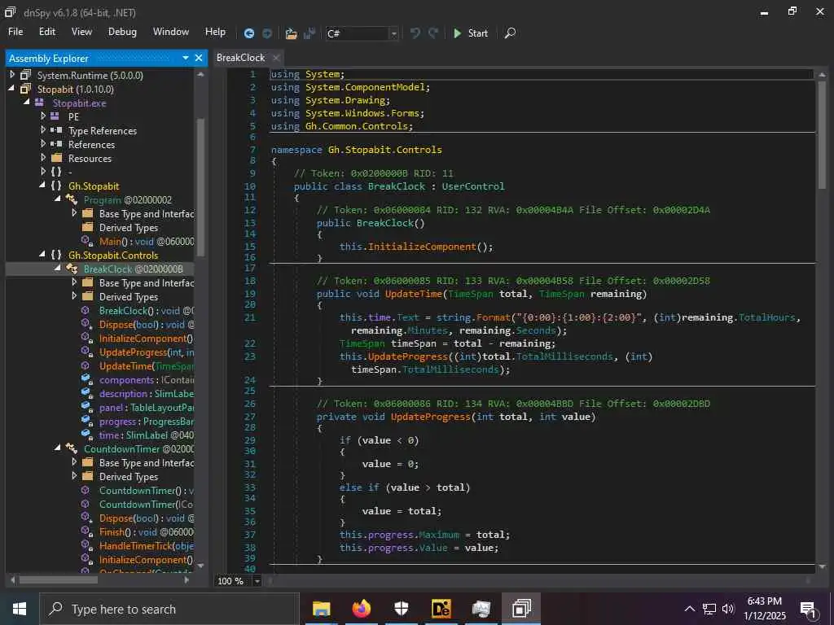Expand the System.Runtime assembly node
The height and width of the screenshot is (625, 834).
pos(12,75)
